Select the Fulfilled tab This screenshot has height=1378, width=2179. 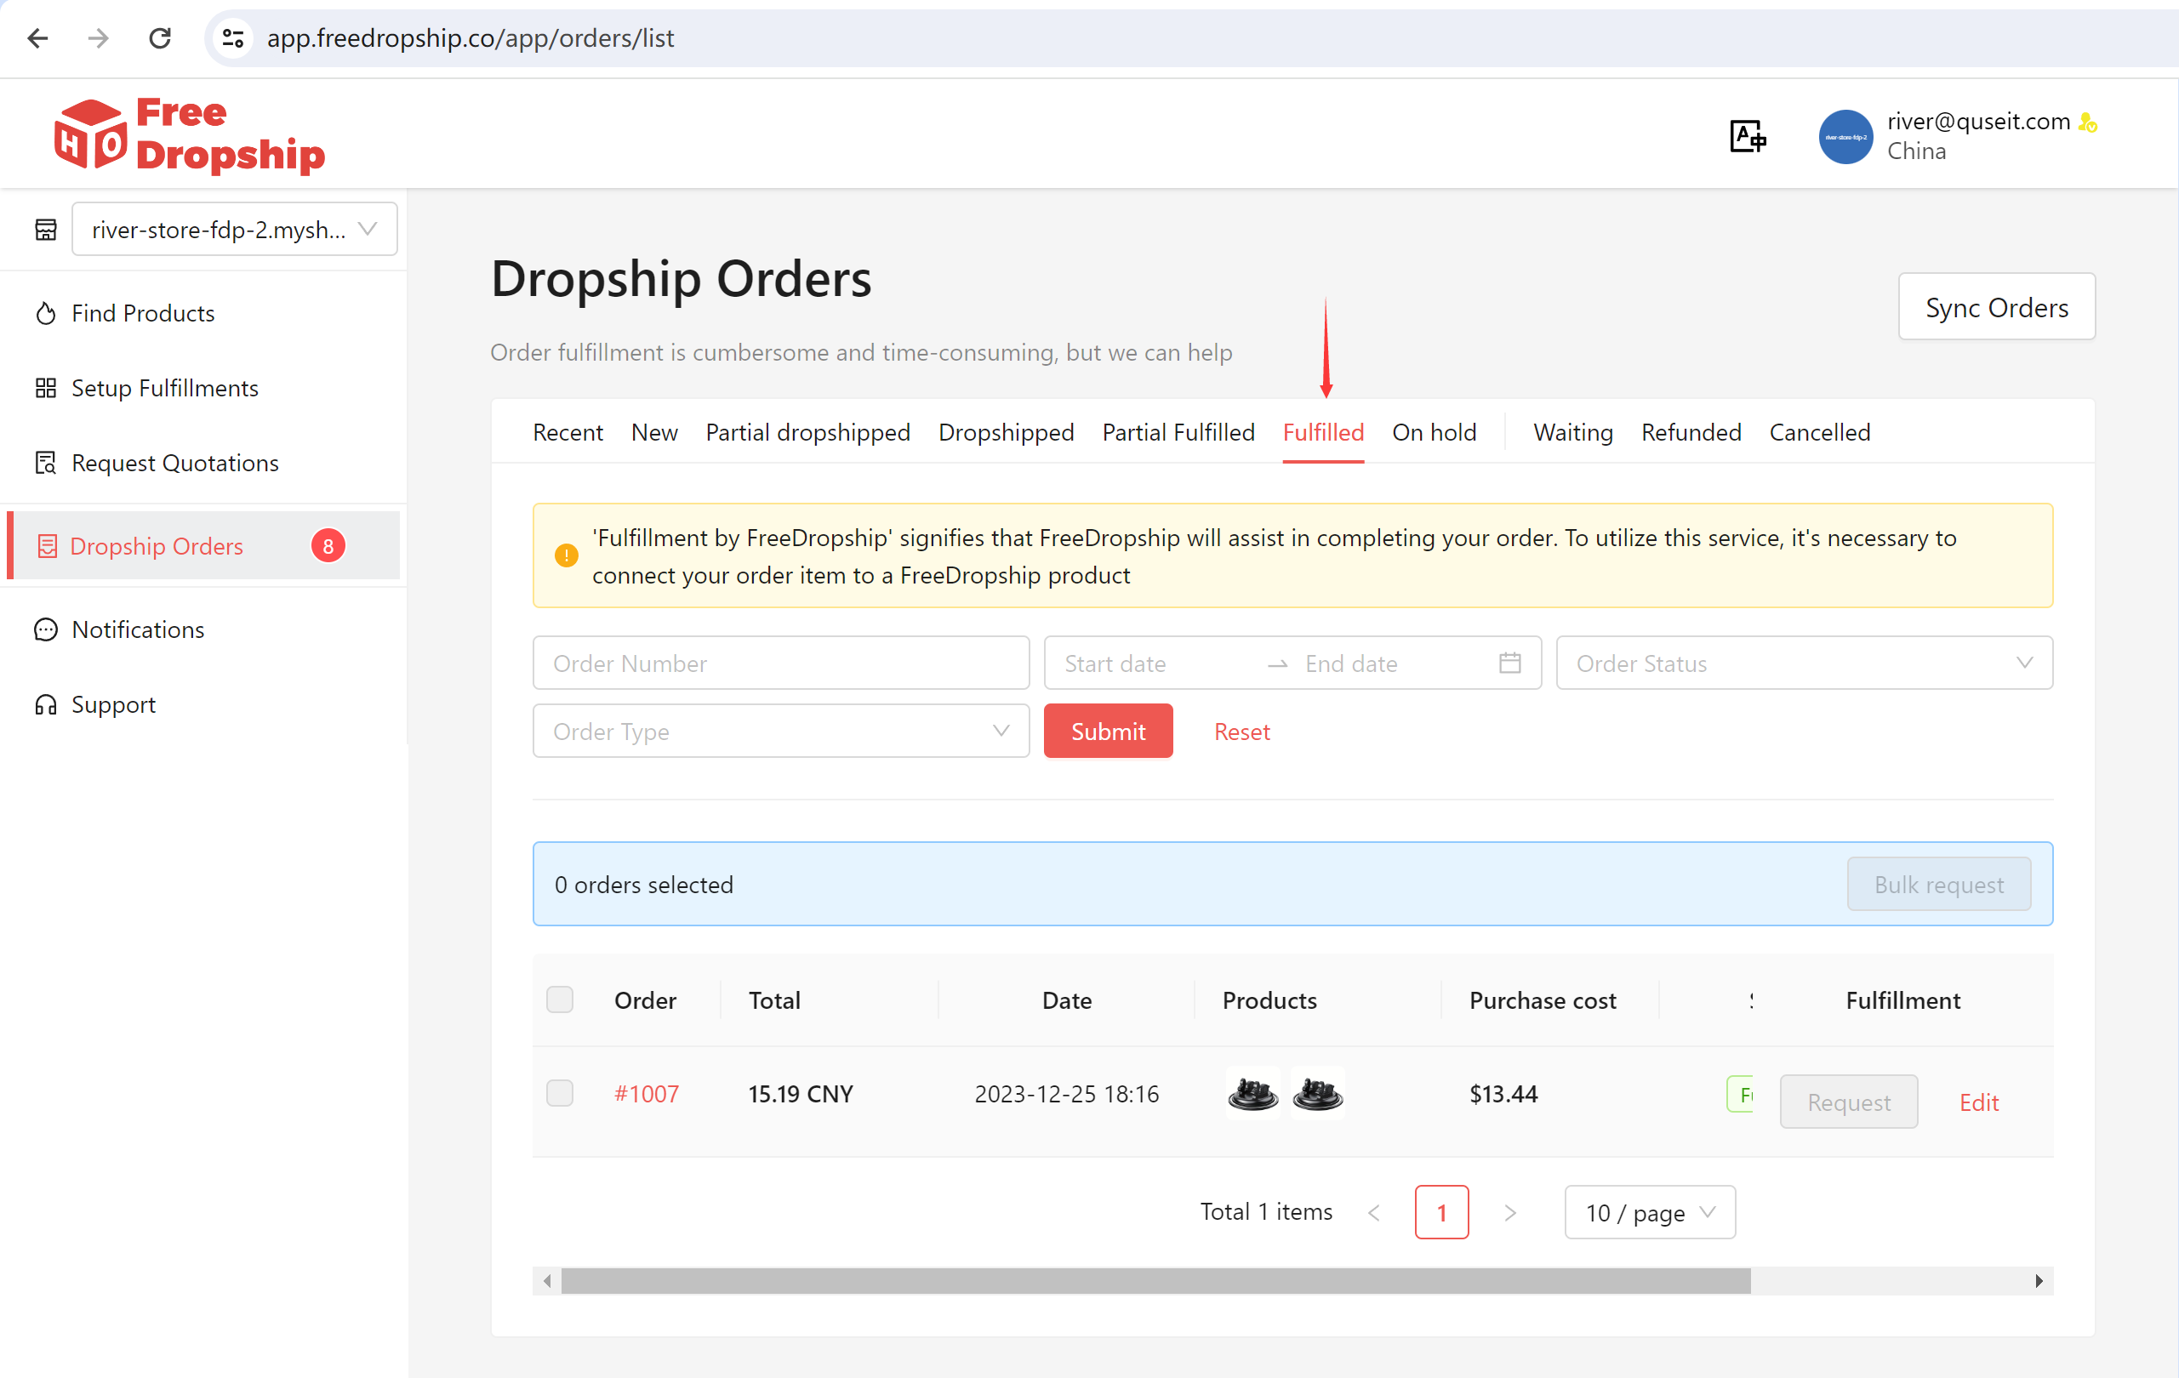[x=1323, y=432]
